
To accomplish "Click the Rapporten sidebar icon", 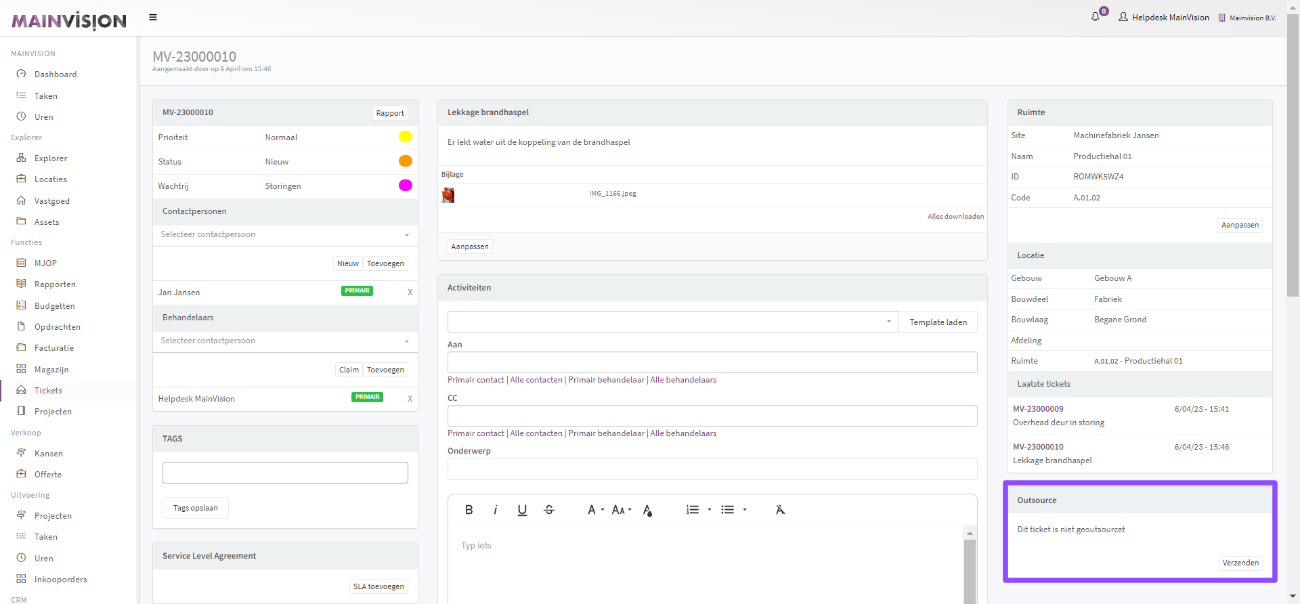I will click(x=21, y=284).
